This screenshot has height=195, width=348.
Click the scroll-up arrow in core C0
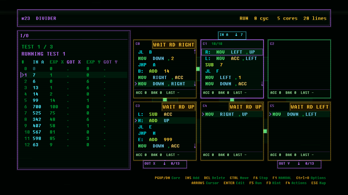tap(195, 51)
